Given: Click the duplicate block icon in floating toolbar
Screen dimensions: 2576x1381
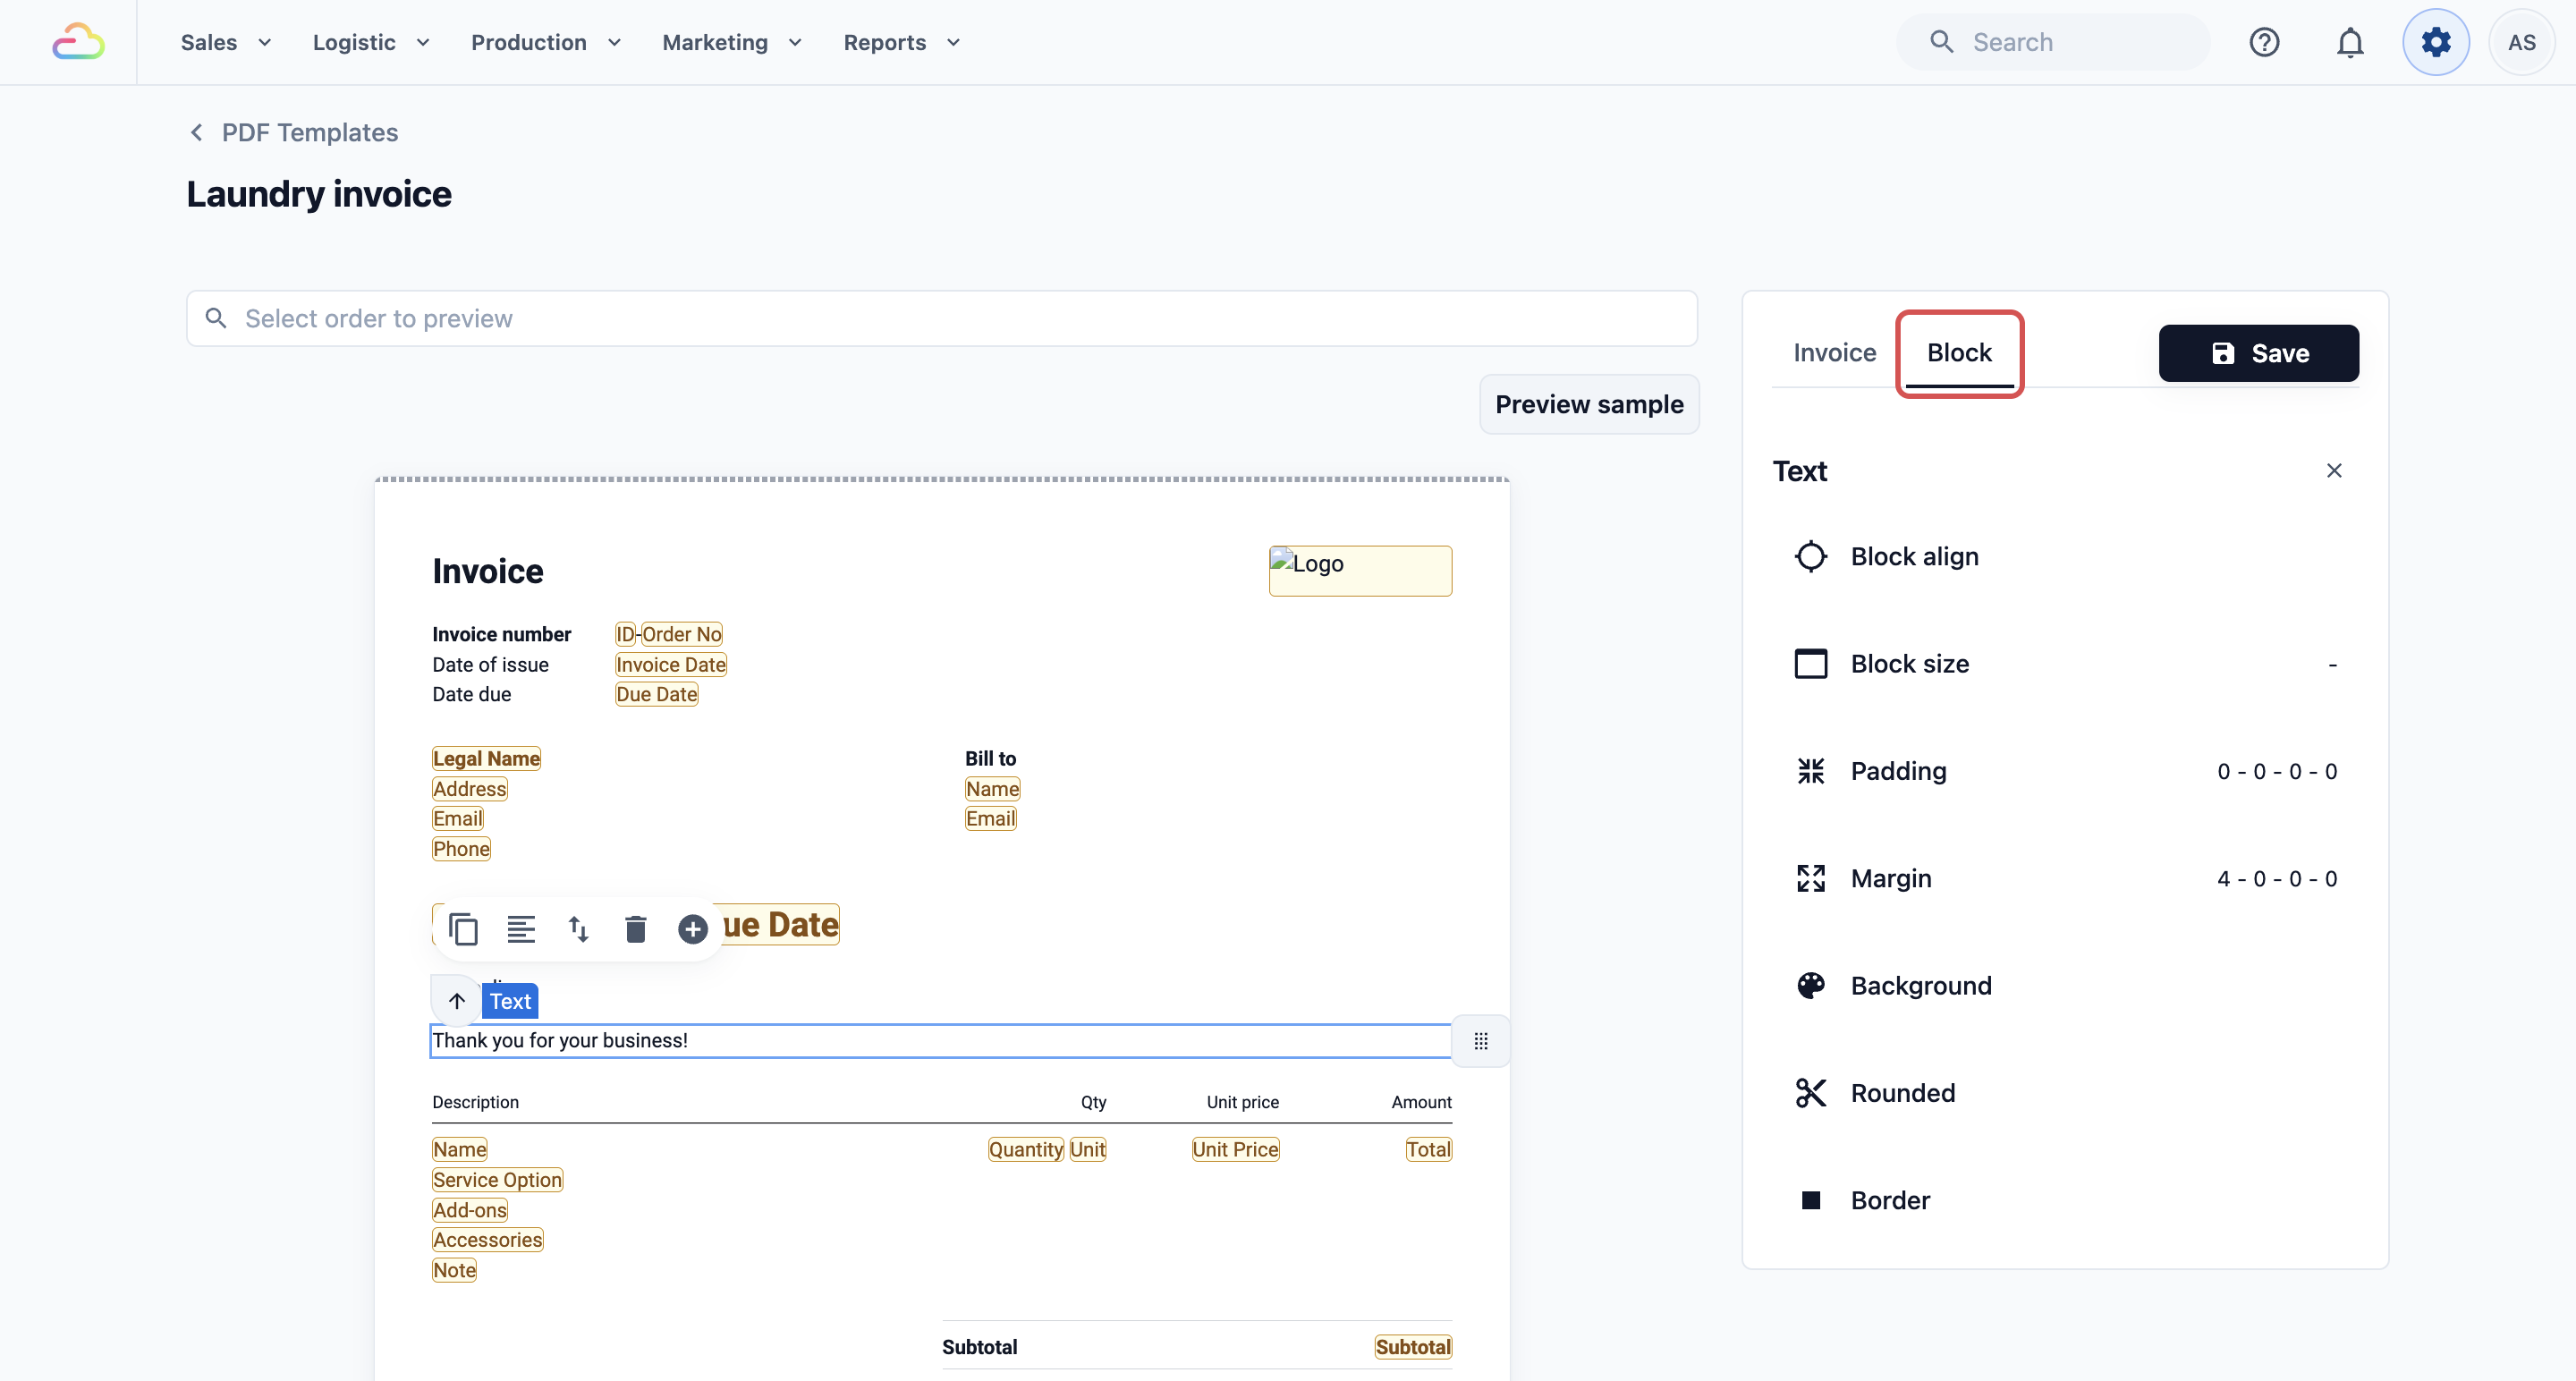Looking at the screenshot, I should 463,929.
